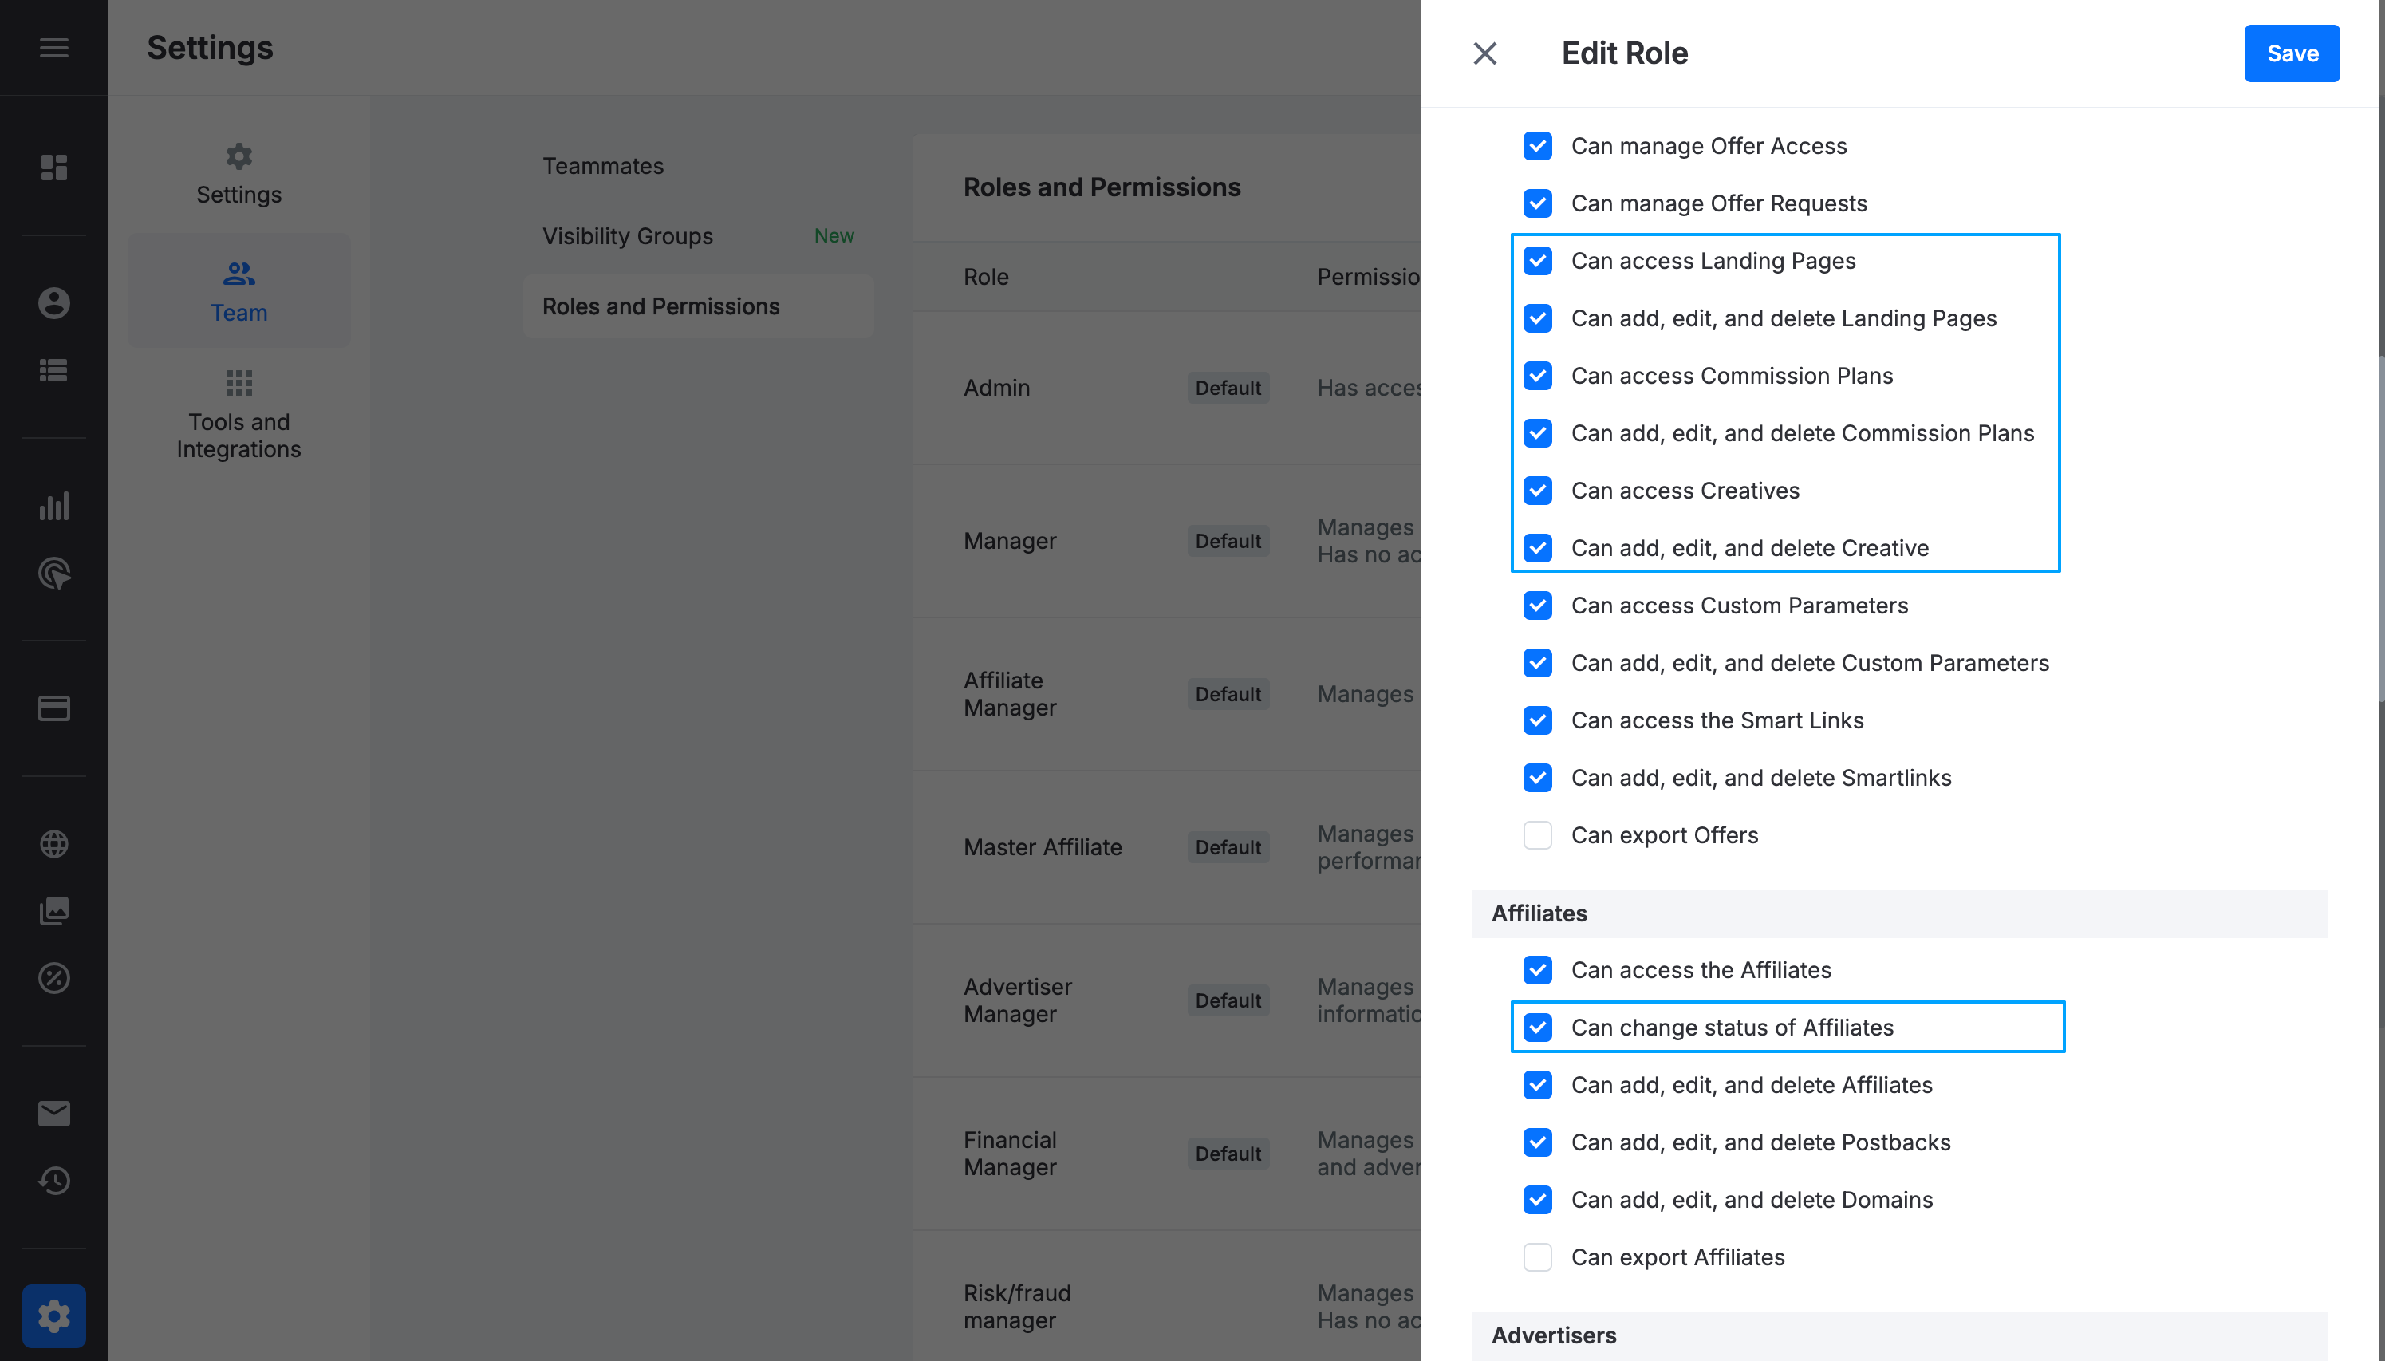2385x1361 pixels.
Task: Open the hamburger menu icon
Action: pos(54,48)
